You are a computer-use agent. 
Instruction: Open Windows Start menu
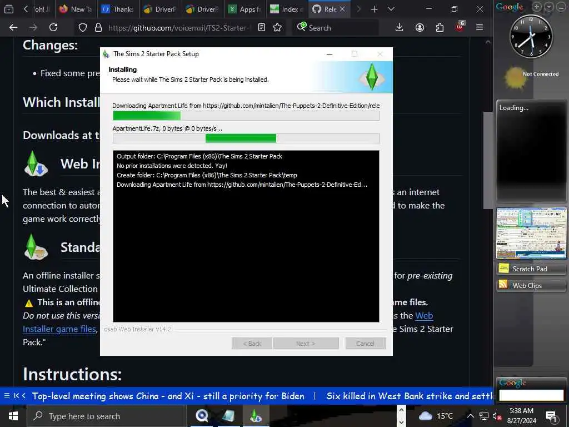point(13,416)
